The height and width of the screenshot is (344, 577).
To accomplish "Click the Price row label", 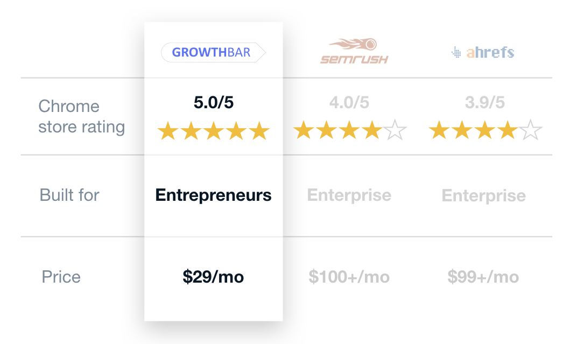I will click(x=61, y=277).
